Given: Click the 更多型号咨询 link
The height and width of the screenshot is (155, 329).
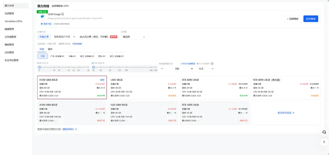Looking at the screenshot, I should [286, 113].
